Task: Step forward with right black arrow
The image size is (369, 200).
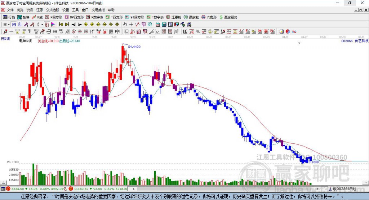Action: [80, 25]
